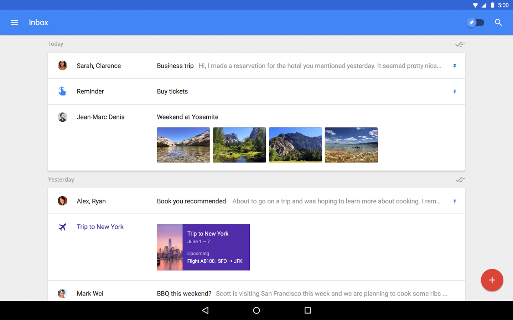Click the compose button

[492, 280]
